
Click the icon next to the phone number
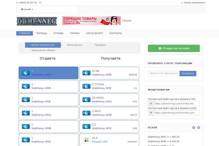[40, 3]
